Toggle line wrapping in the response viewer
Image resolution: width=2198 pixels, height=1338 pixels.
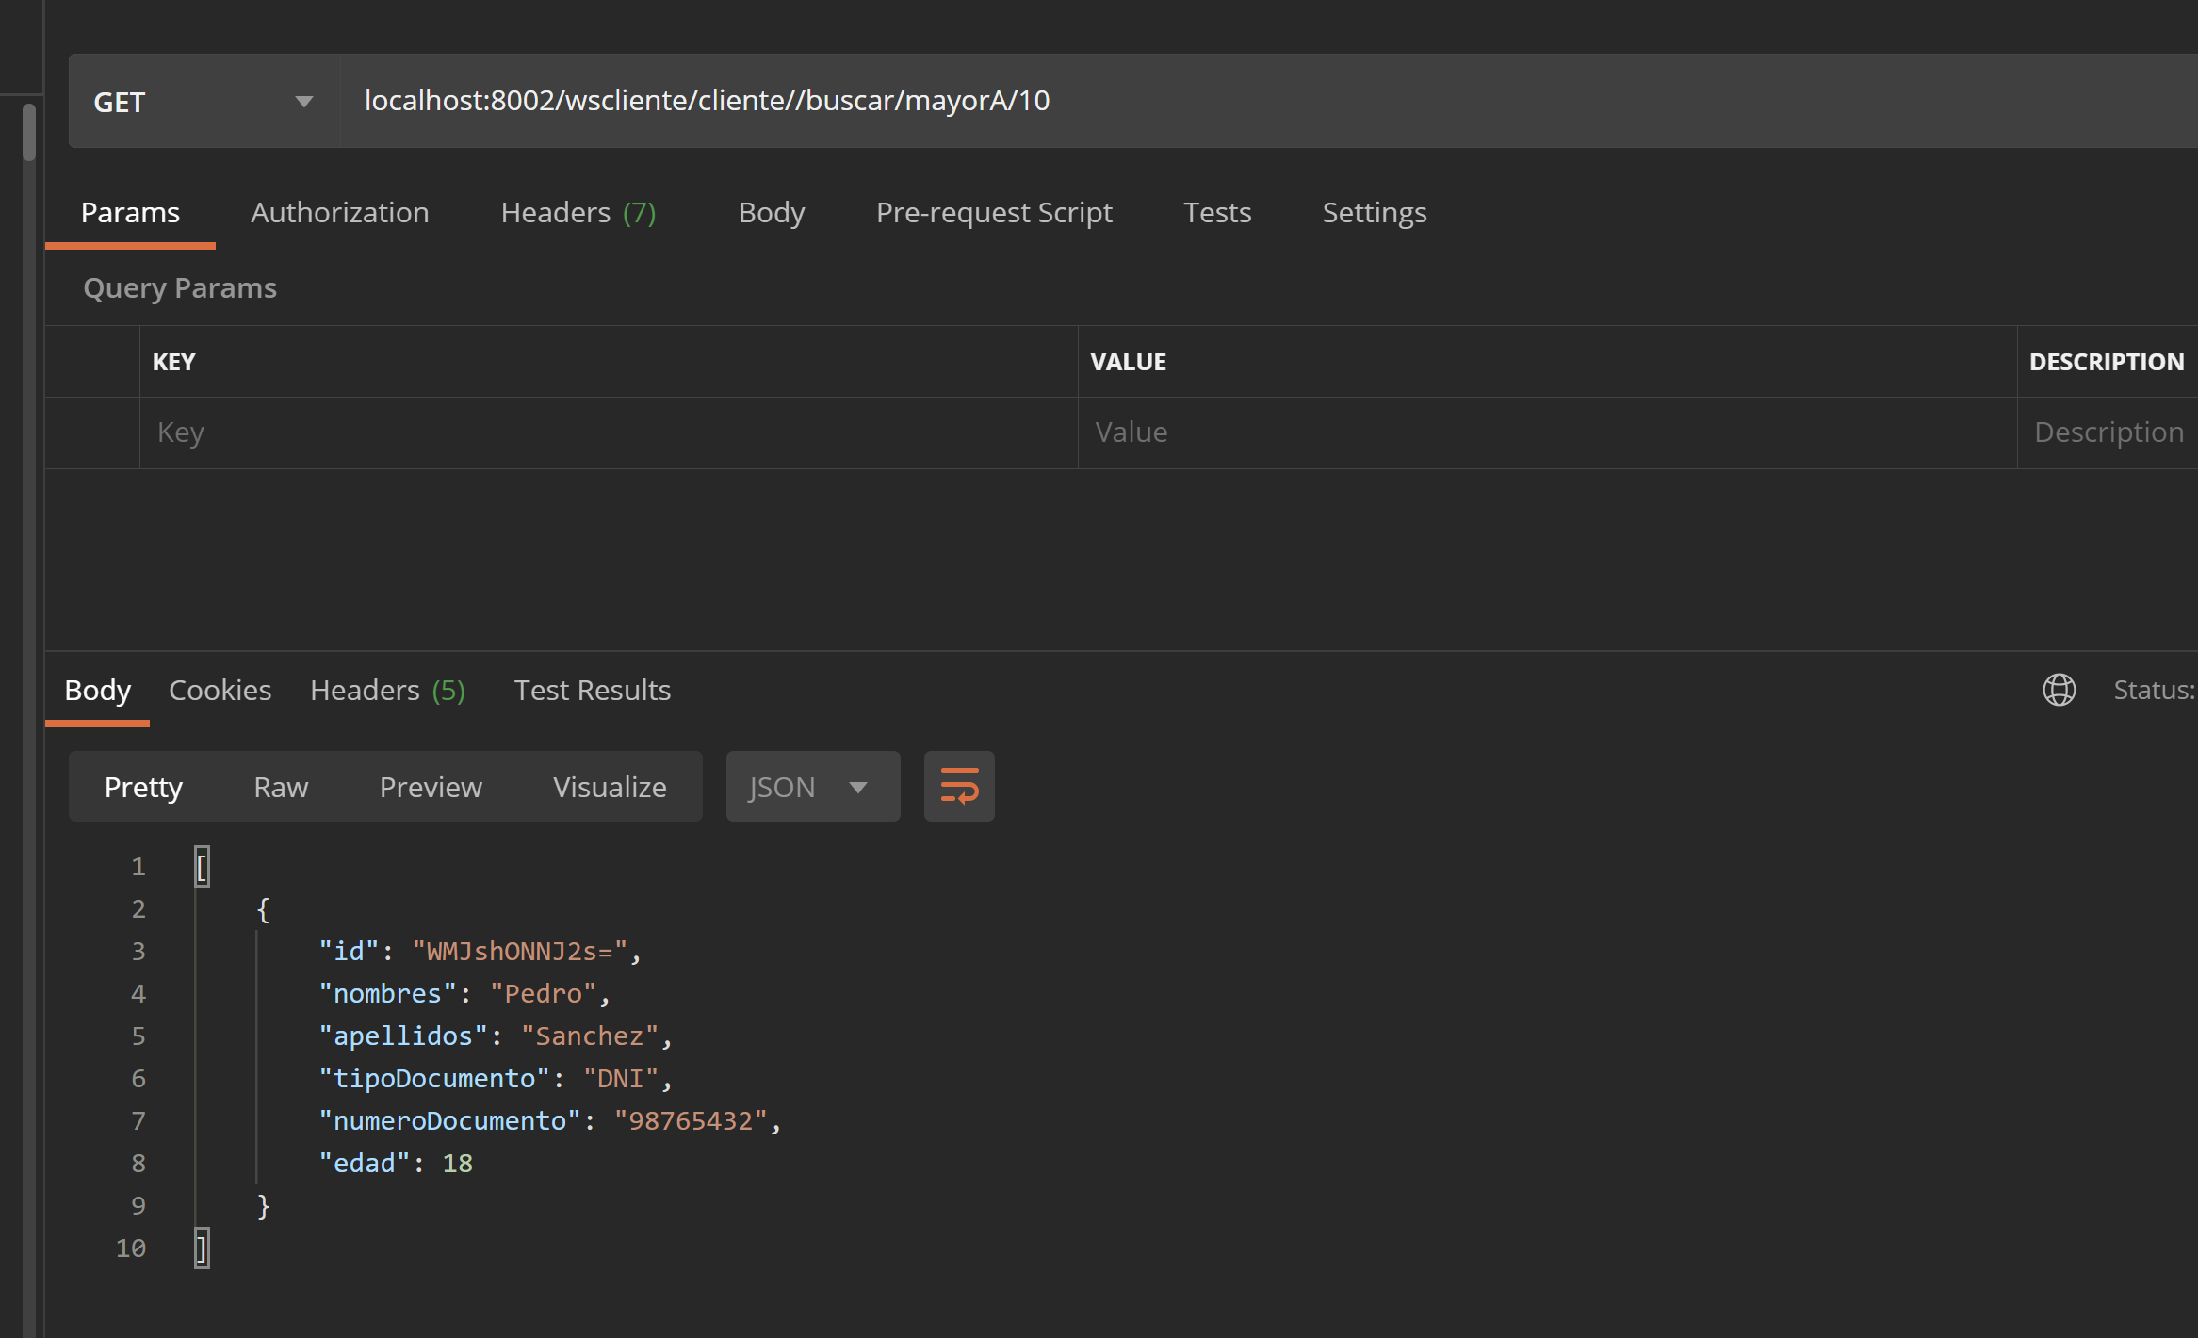(x=958, y=786)
